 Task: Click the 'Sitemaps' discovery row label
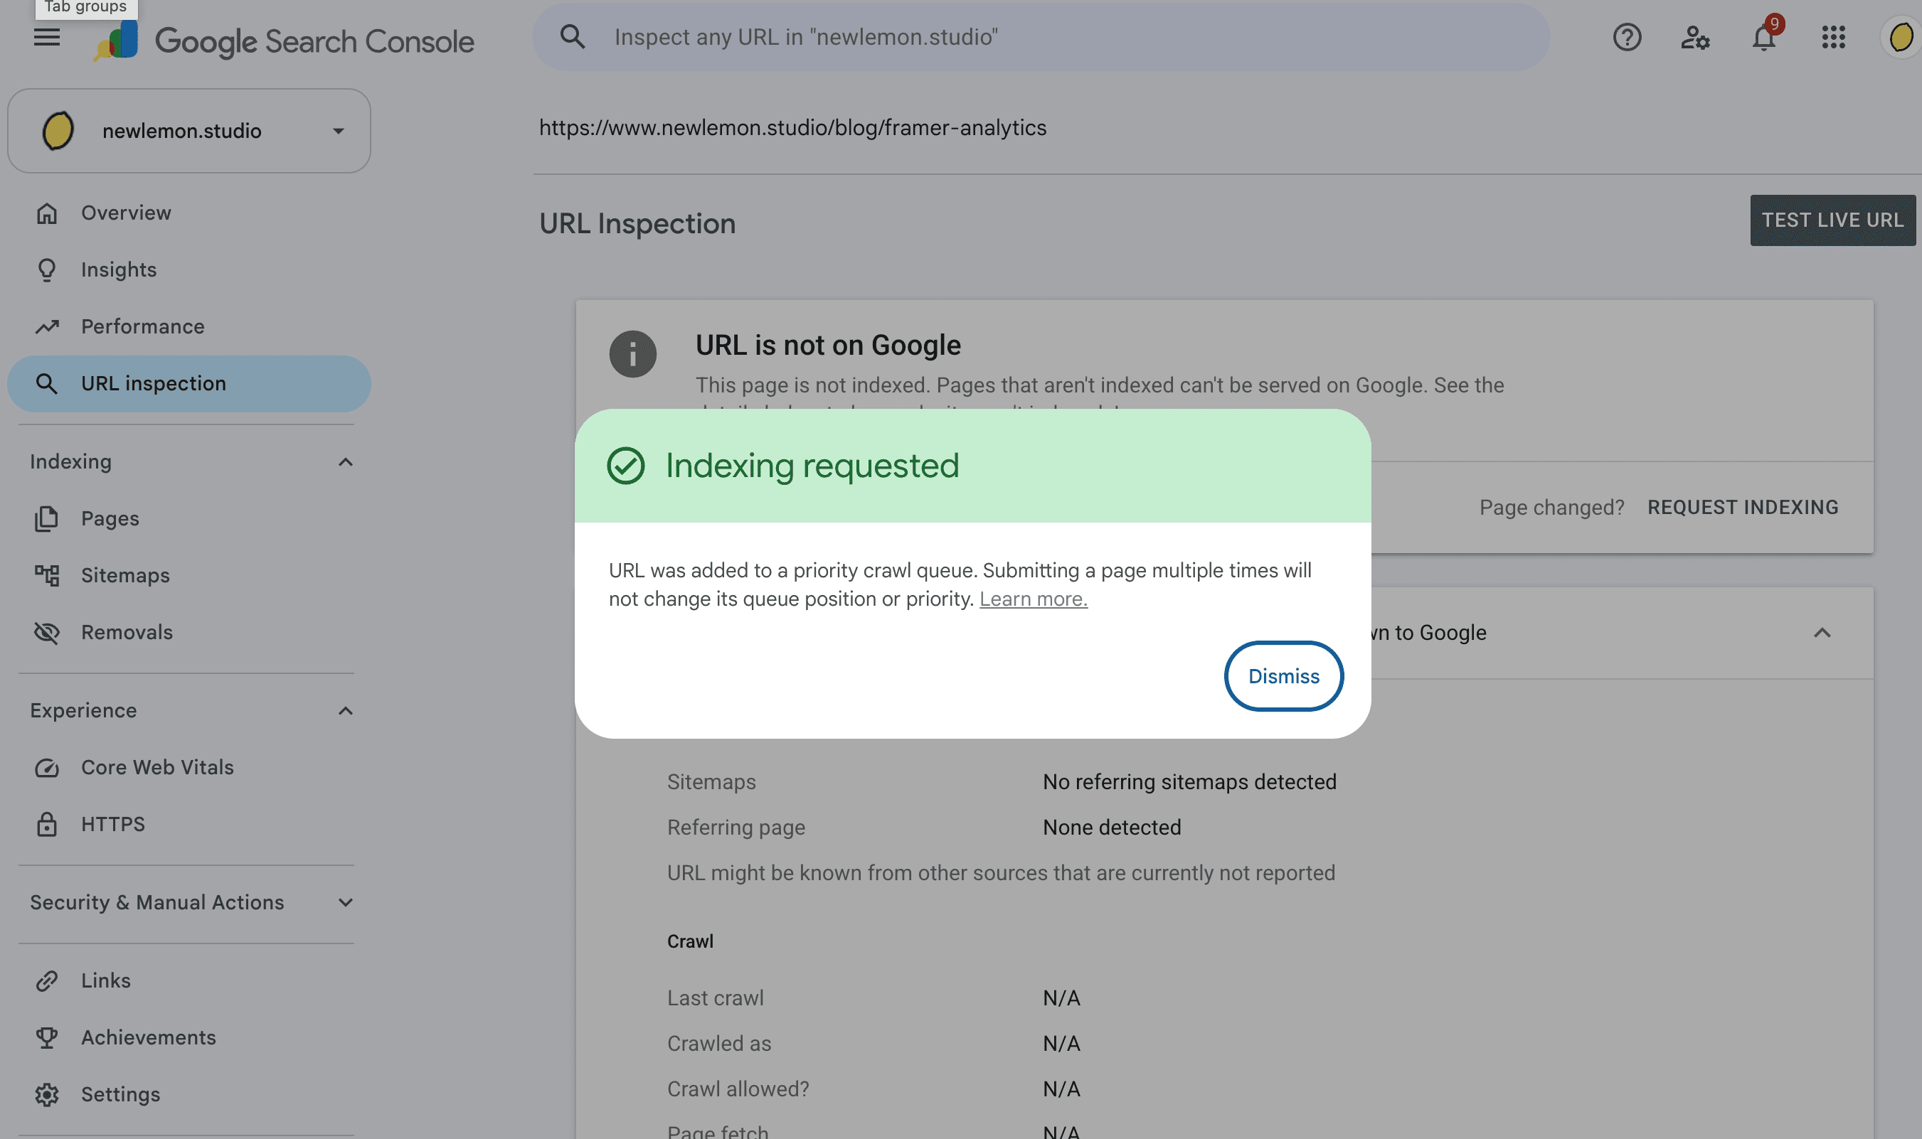tap(711, 781)
